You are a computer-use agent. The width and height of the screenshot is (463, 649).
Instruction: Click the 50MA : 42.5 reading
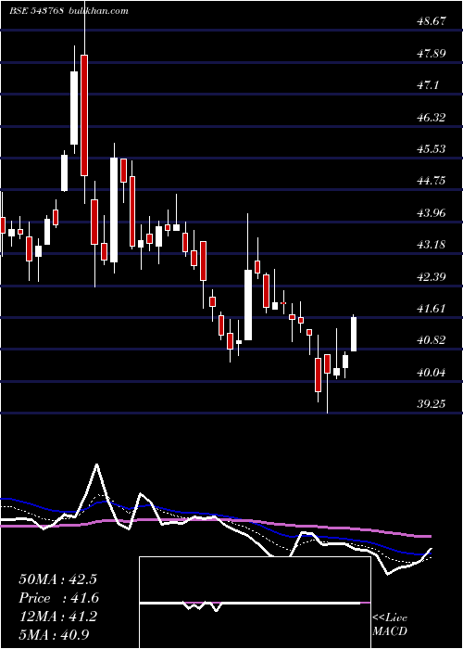point(57,579)
